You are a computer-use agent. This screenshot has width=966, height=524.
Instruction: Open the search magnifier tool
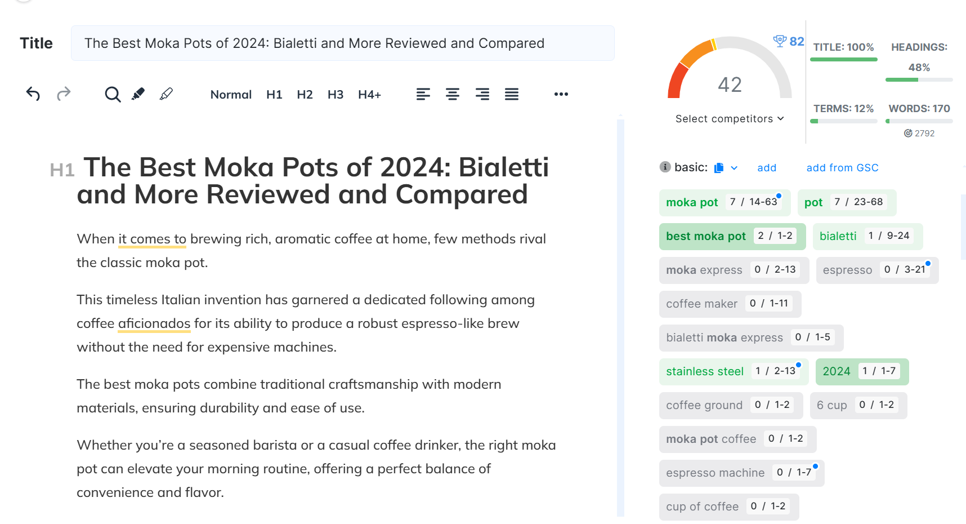pyautogui.click(x=113, y=94)
